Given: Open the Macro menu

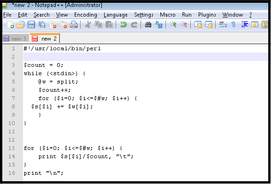Looking at the screenshot, I should pyautogui.click(x=168, y=15).
